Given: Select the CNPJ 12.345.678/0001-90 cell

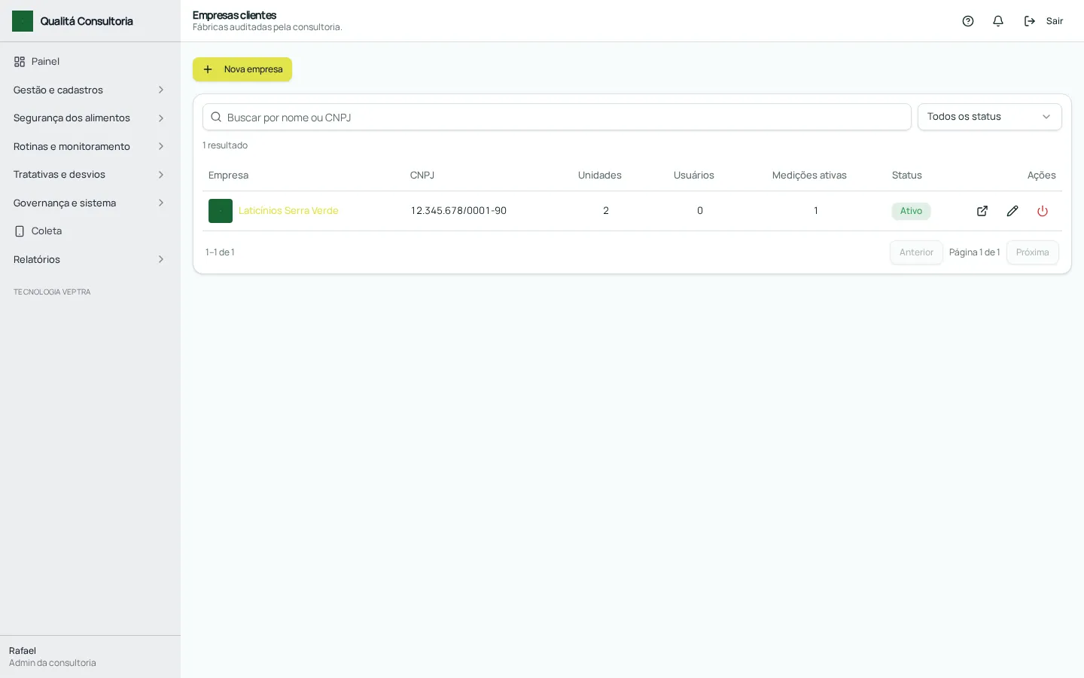Looking at the screenshot, I should (x=458, y=211).
